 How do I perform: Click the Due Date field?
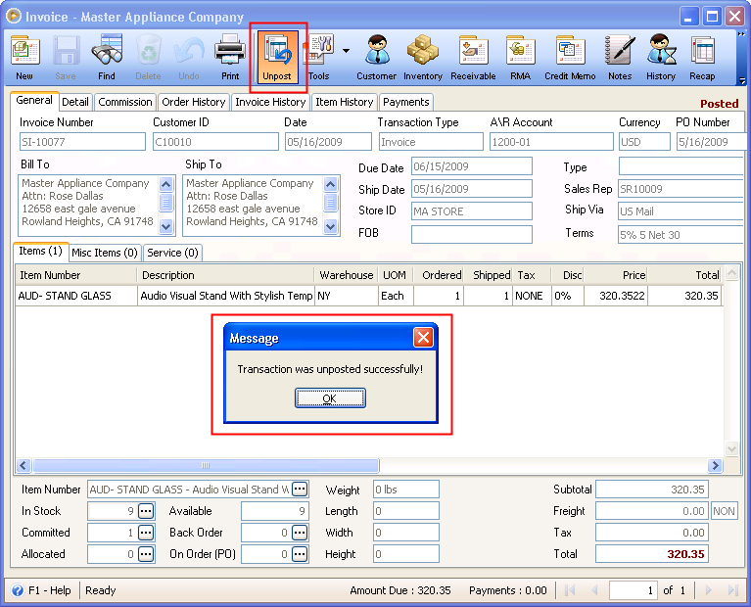[x=472, y=166]
